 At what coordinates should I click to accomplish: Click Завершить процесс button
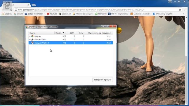click(102, 80)
